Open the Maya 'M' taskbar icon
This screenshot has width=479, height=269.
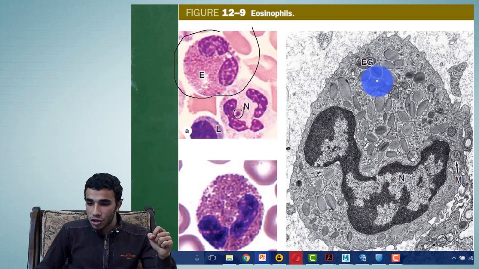345,258
